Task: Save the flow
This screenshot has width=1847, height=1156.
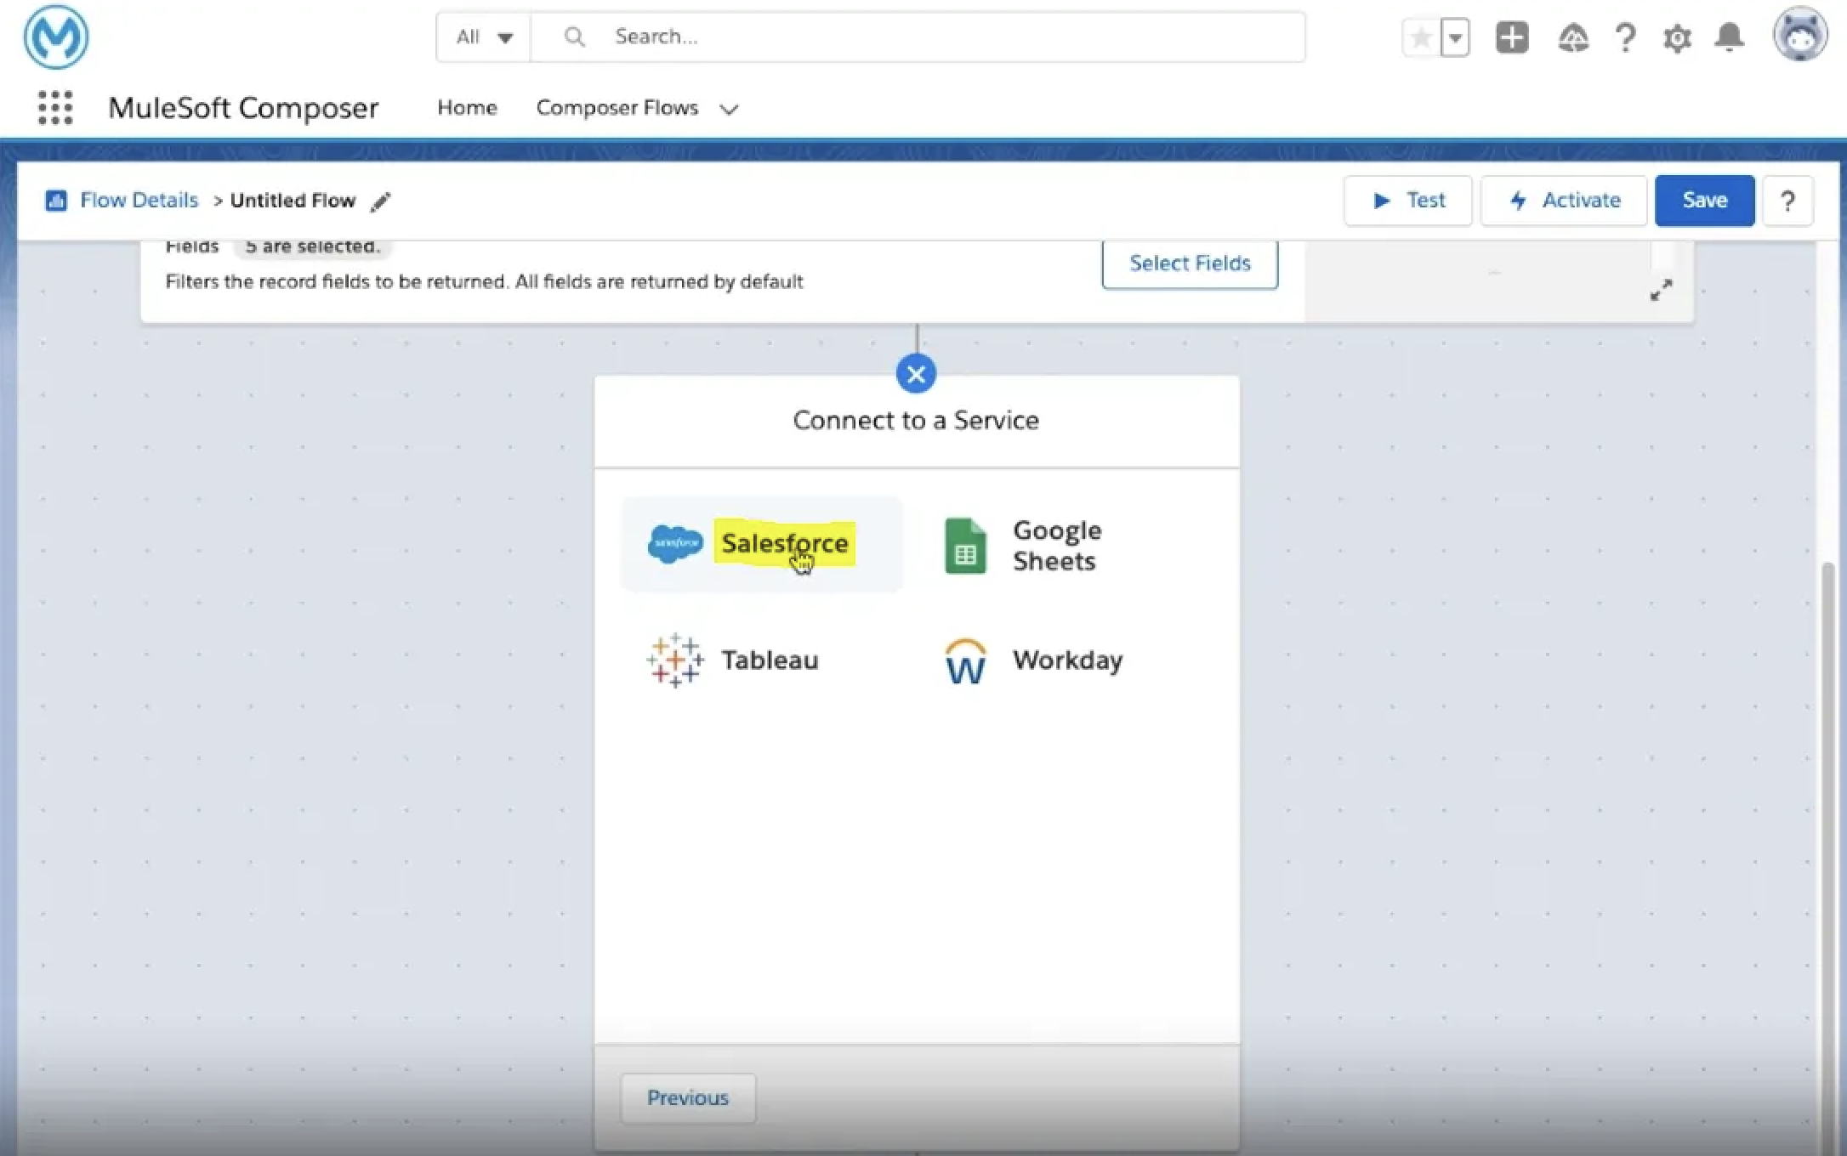Action: coord(1704,201)
